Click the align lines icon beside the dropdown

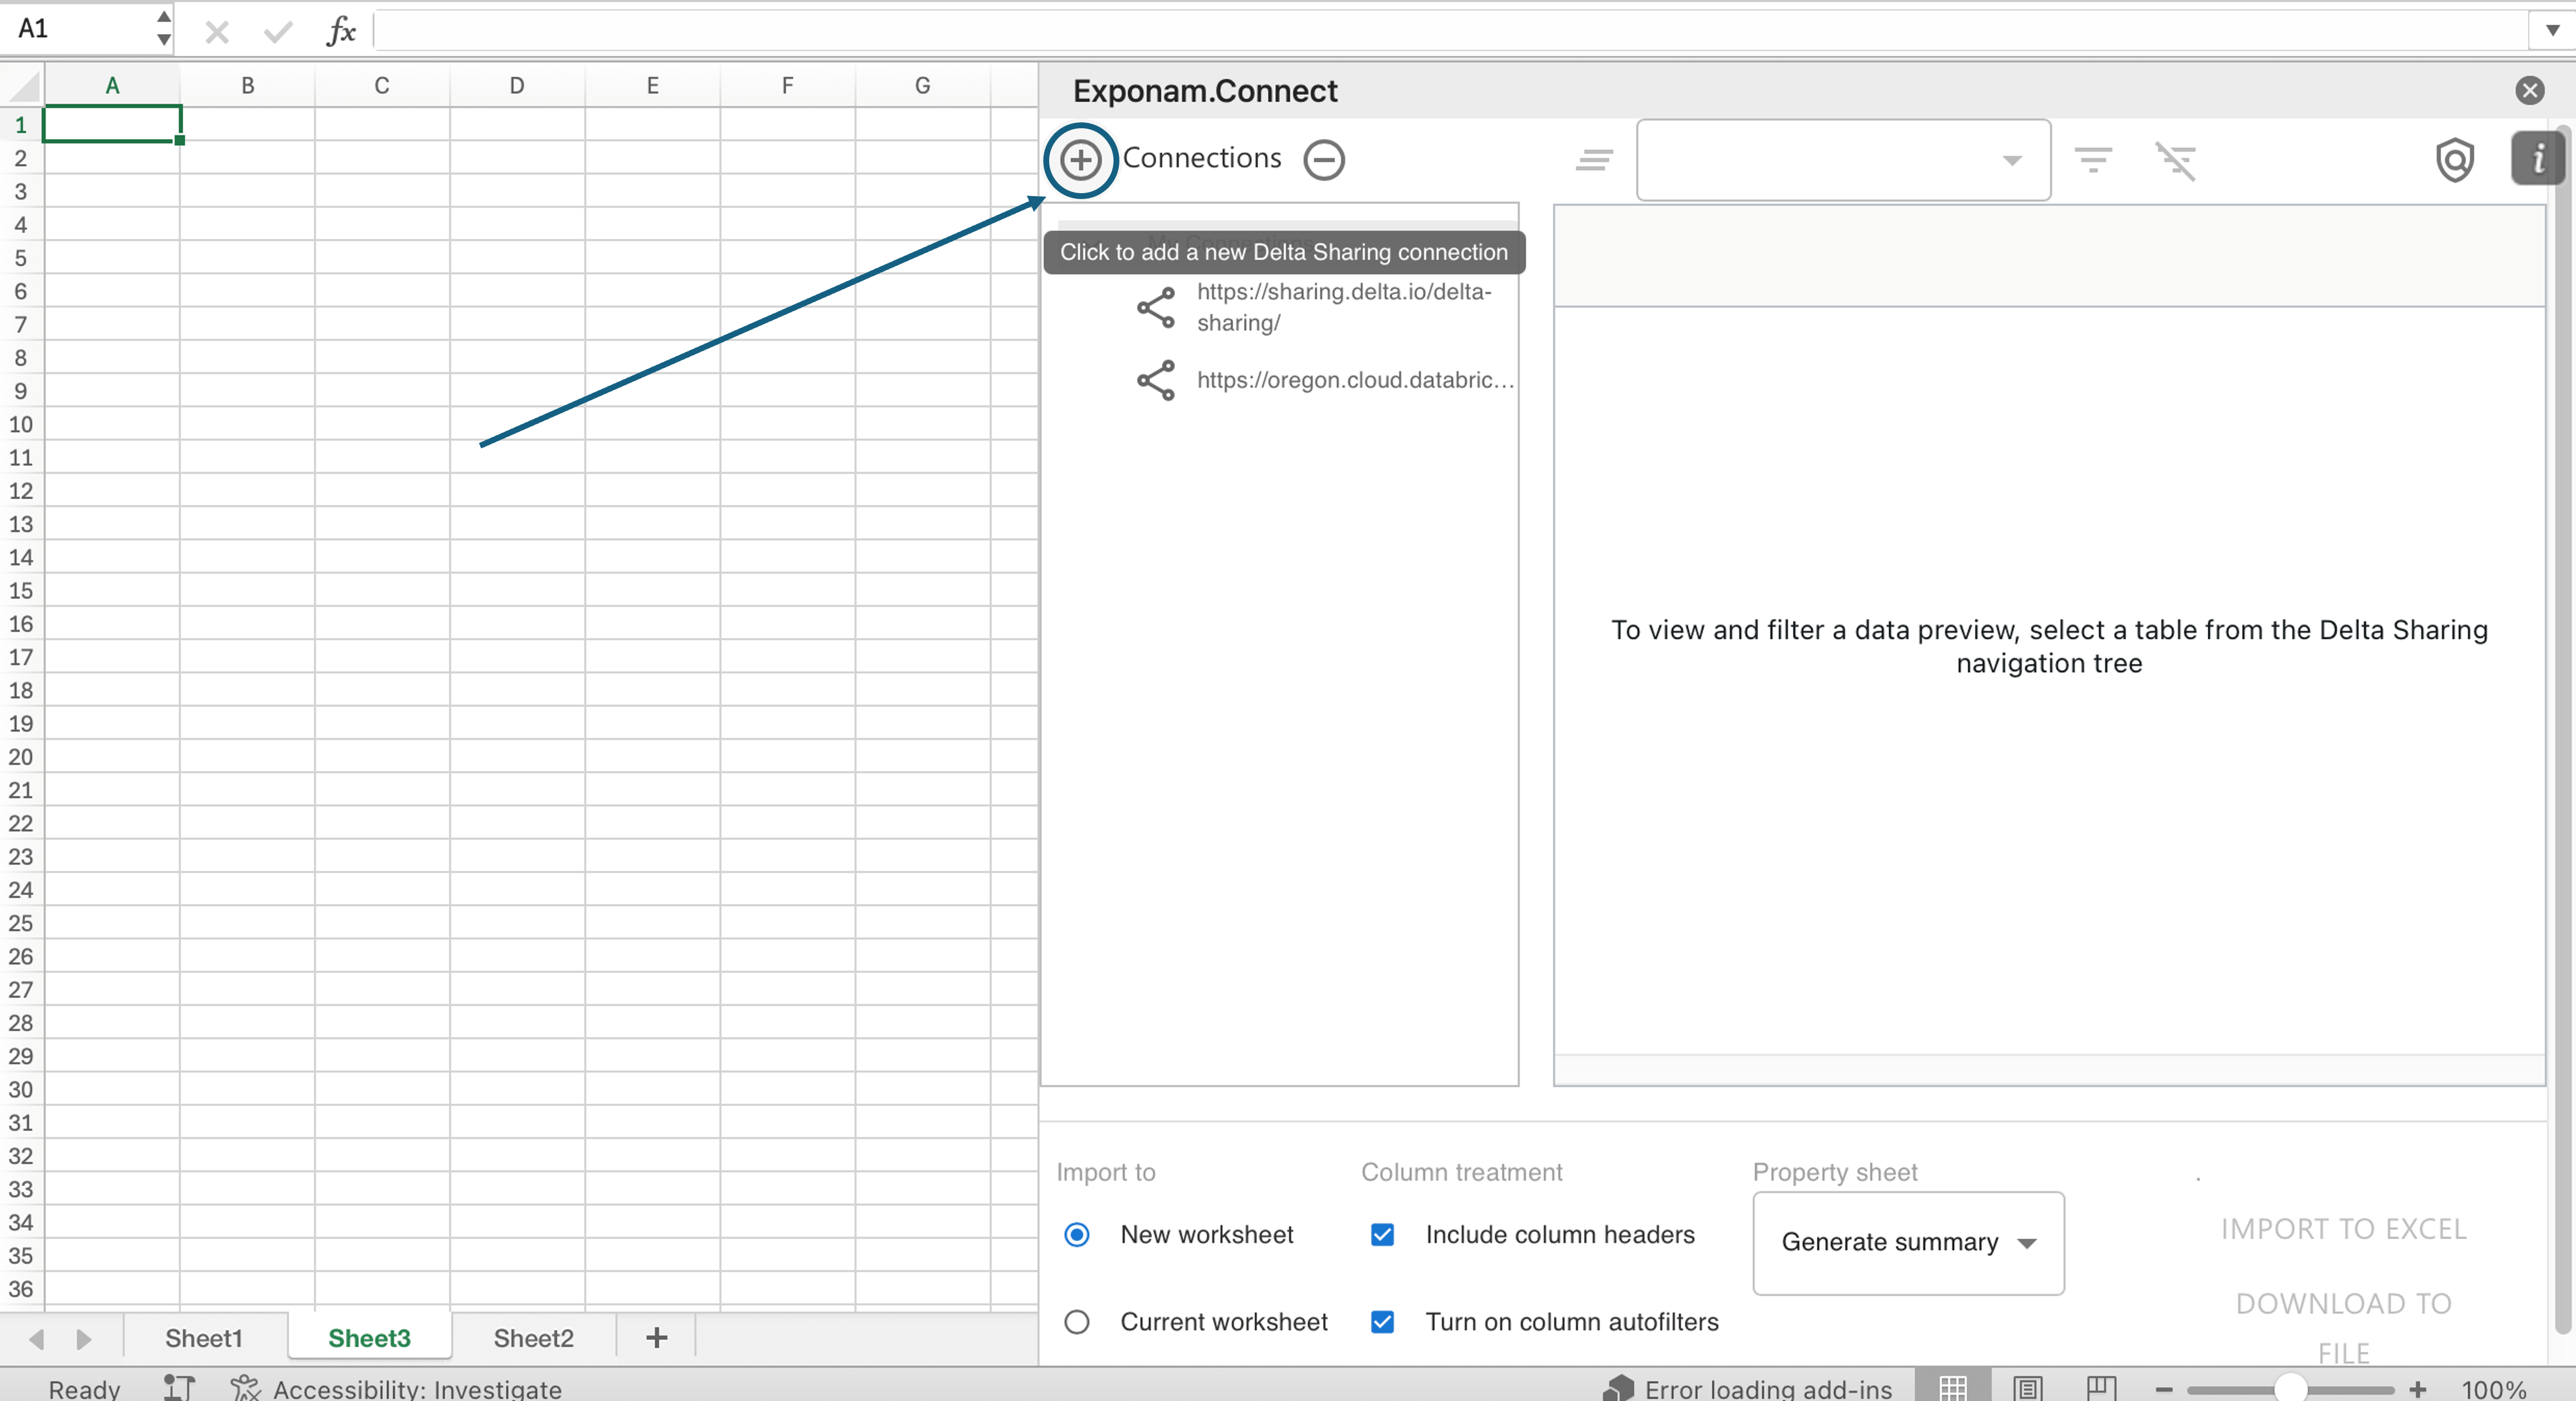pyautogui.click(x=1594, y=159)
